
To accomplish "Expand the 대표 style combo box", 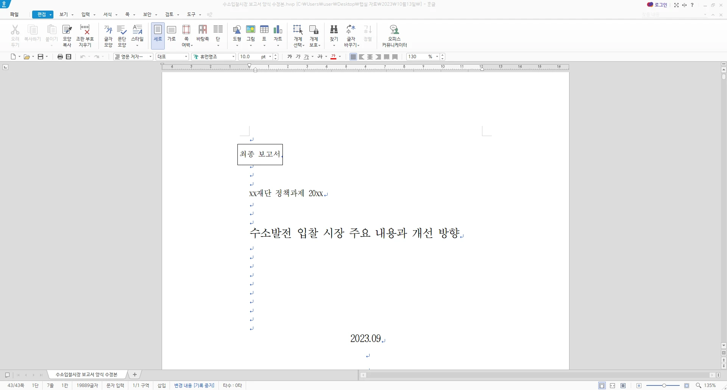I will (x=186, y=57).
